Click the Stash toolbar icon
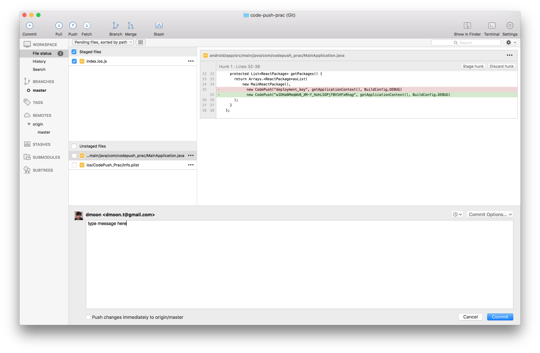Screen dimensions: 540x353 point(159,26)
